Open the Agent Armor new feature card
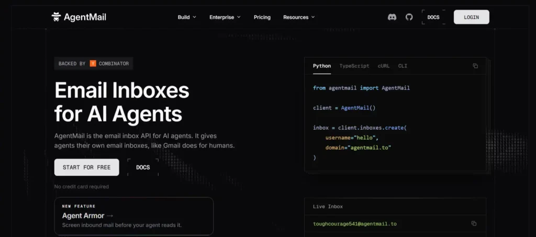Screen dimensions: 536x237 (x=133, y=216)
